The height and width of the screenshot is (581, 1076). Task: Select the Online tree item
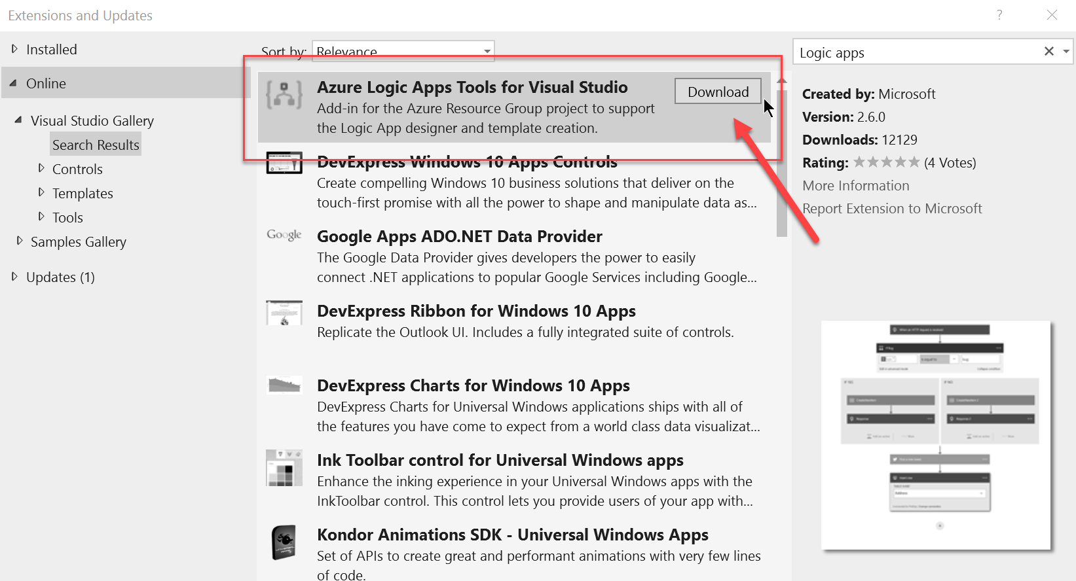point(46,84)
